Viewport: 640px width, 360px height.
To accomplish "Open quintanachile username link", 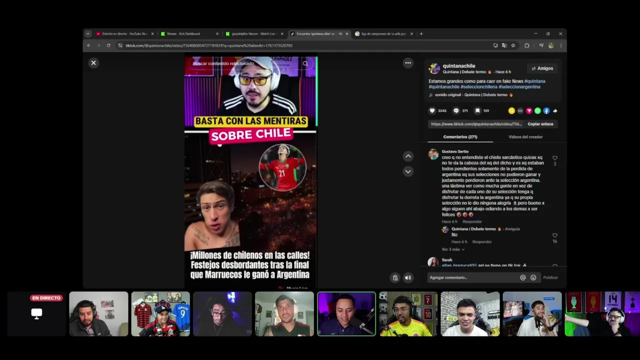I will [x=458, y=66].
